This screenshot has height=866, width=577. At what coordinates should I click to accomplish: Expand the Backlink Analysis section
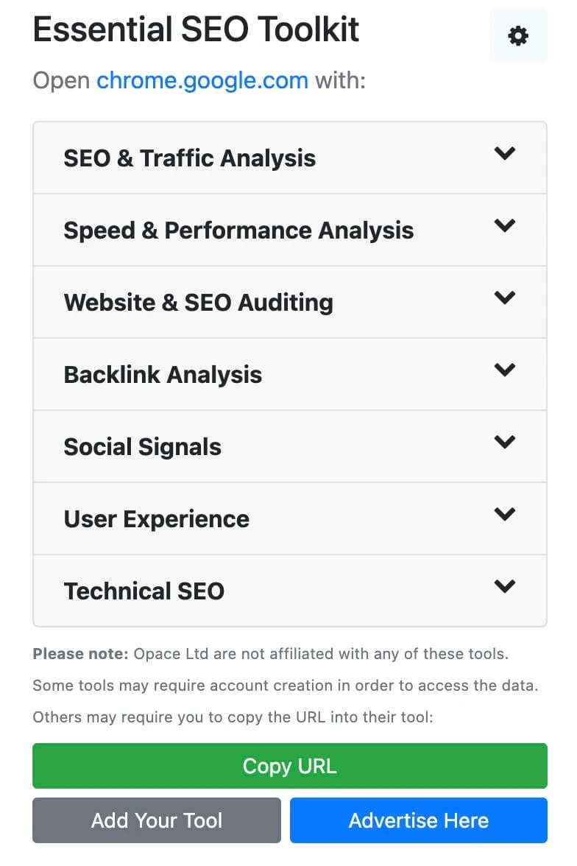click(x=289, y=374)
